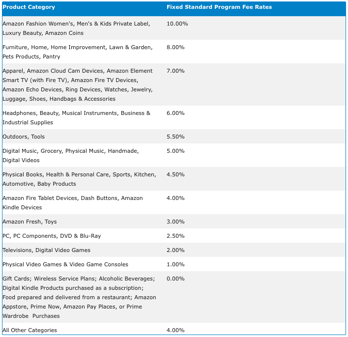Image resolution: width=348 pixels, height=337 pixels.
Task: Click the 2.50% fee rate
Action: 175,236
